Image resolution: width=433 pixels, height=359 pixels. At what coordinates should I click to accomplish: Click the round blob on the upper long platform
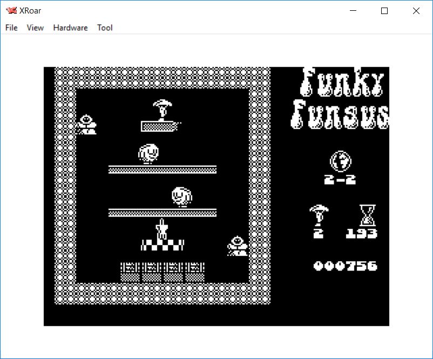pyautogui.click(x=148, y=153)
